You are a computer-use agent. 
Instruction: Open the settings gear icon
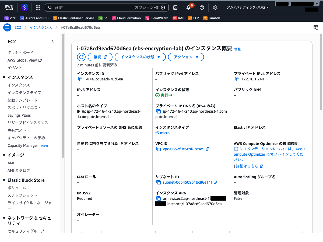[215, 8]
